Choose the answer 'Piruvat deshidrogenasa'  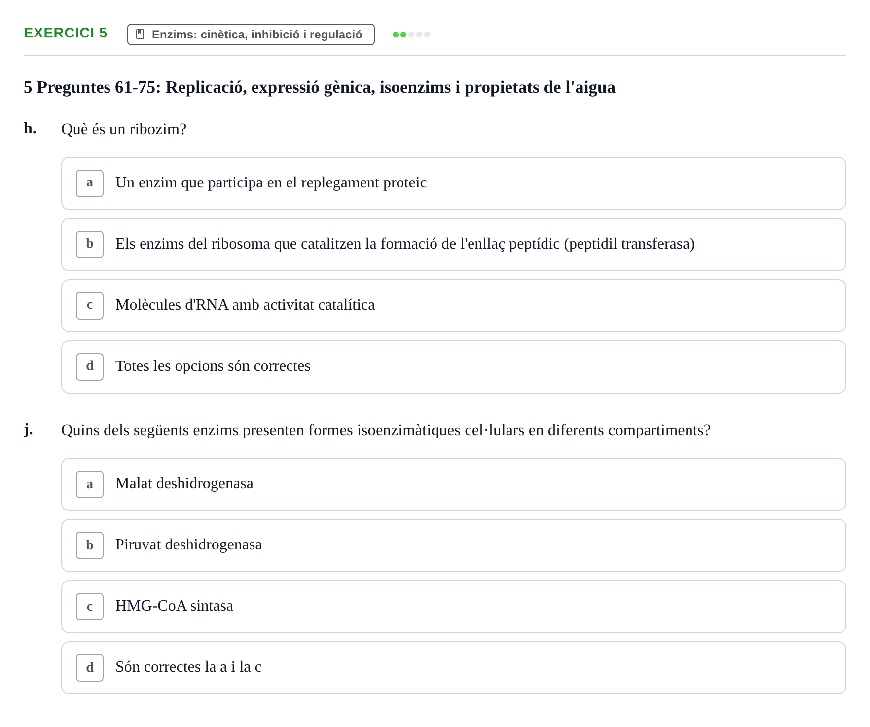pyautogui.click(x=453, y=545)
